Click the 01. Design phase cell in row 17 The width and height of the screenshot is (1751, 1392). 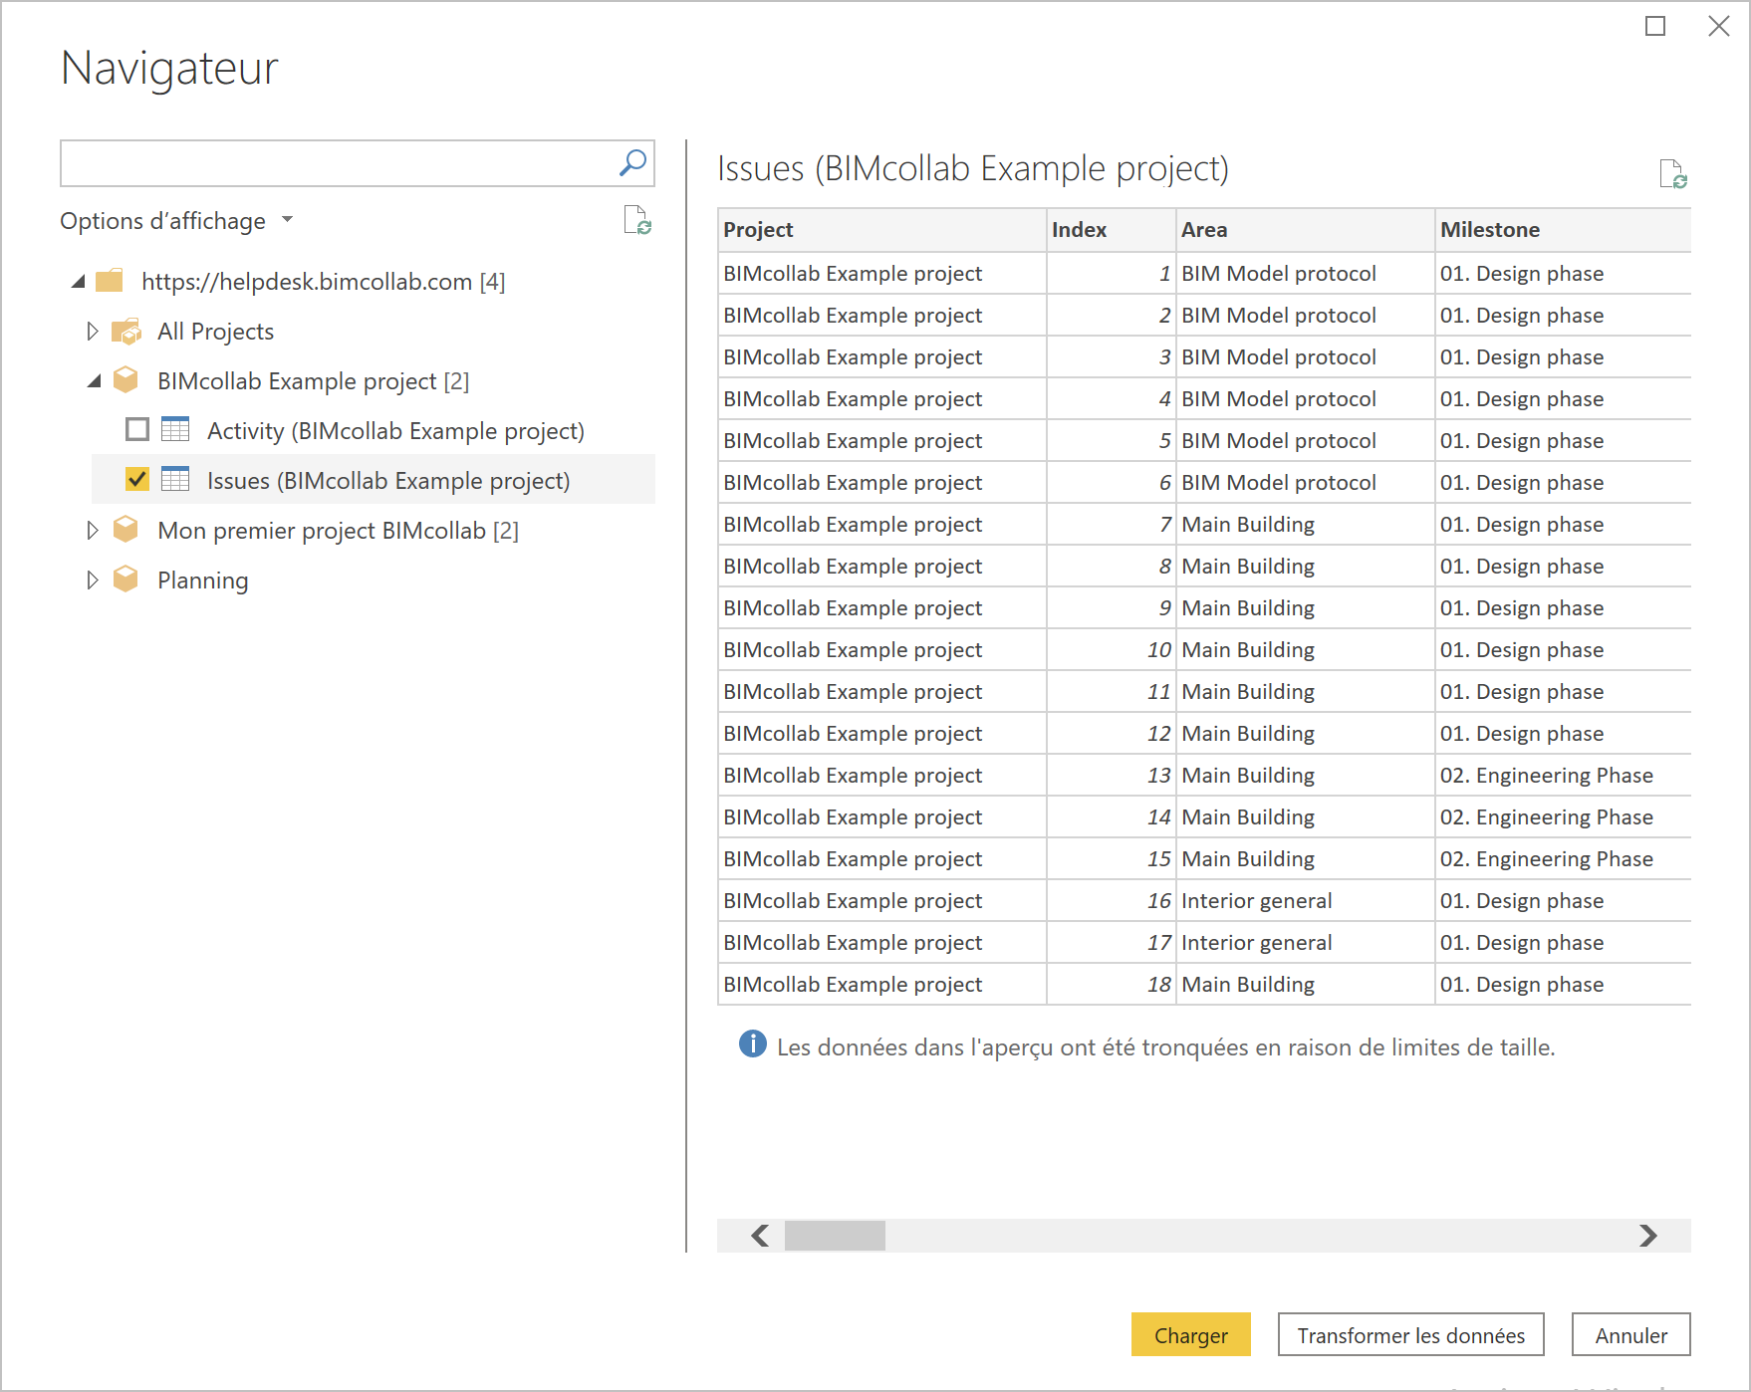click(x=1563, y=942)
